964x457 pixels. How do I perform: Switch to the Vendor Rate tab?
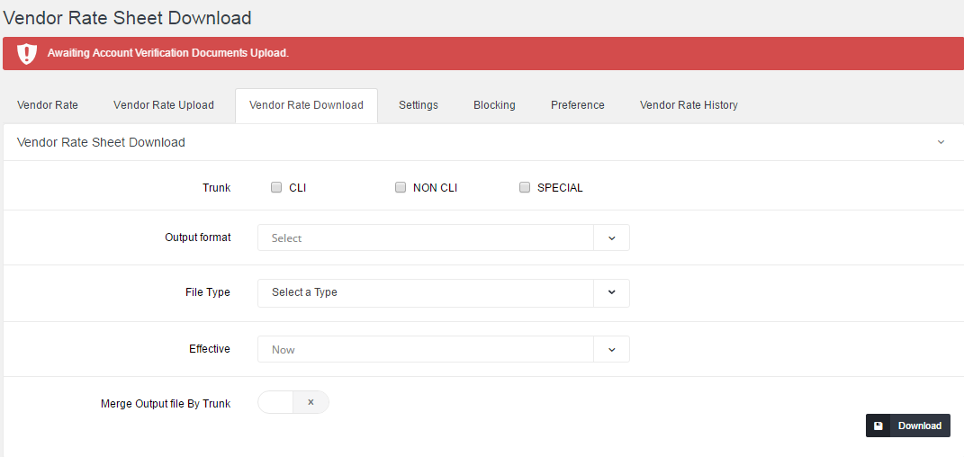(x=48, y=105)
